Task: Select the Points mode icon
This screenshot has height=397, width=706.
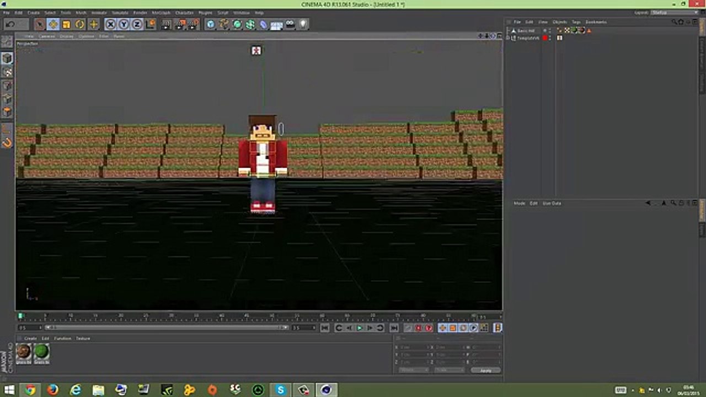Action: [7, 86]
